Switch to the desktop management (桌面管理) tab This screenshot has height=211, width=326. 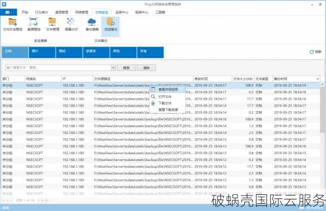pyautogui.click(x=62, y=12)
